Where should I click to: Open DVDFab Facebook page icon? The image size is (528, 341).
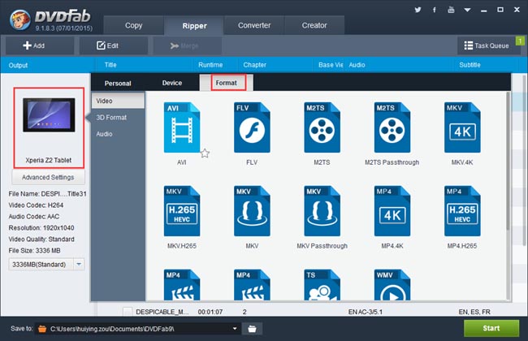(x=435, y=10)
